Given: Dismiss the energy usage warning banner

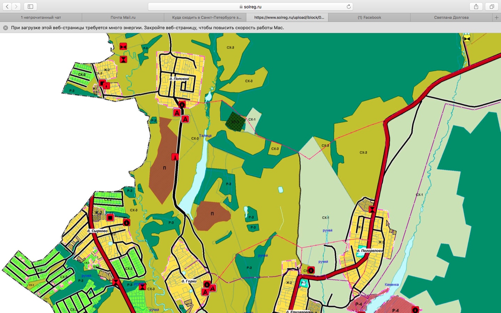Looking at the screenshot, I should 6,28.
